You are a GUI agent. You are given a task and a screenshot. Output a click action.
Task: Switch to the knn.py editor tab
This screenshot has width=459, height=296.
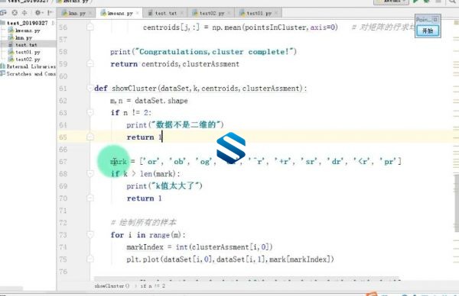pos(75,14)
